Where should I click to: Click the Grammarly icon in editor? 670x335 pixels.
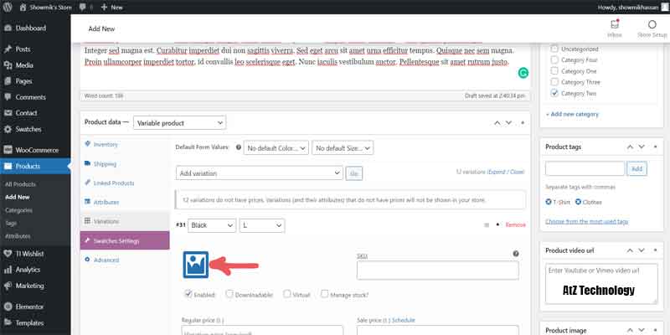[523, 74]
